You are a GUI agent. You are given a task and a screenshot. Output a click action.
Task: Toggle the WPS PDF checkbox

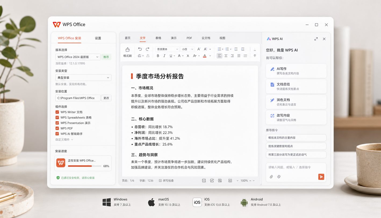click(x=57, y=128)
